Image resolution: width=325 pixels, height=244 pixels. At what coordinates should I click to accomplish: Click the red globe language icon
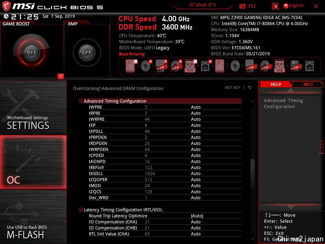pos(286,6)
